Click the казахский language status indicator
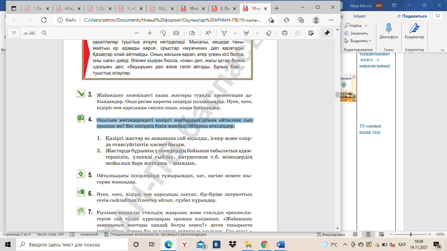Screen dimensions: 447x251 (x=89, y=234)
